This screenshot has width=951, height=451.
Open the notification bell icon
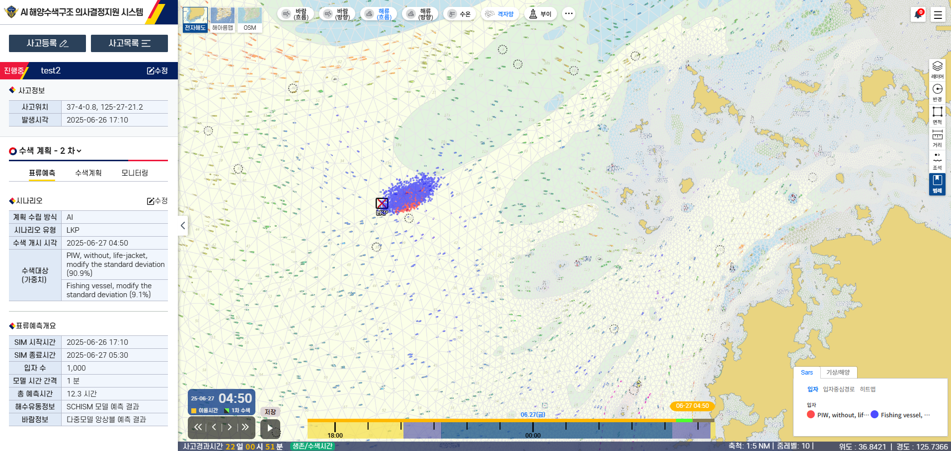tap(918, 14)
